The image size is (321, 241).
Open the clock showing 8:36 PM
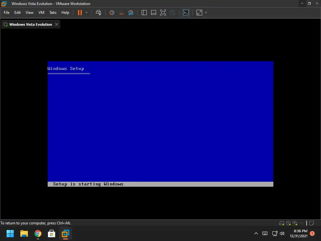(x=298, y=233)
